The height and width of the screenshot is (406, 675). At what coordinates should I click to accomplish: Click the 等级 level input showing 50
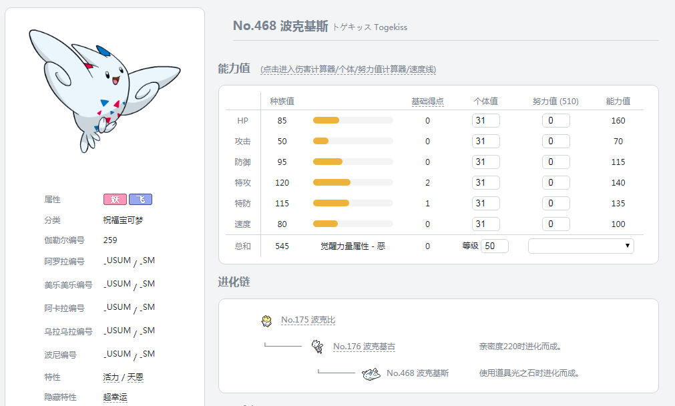click(495, 246)
